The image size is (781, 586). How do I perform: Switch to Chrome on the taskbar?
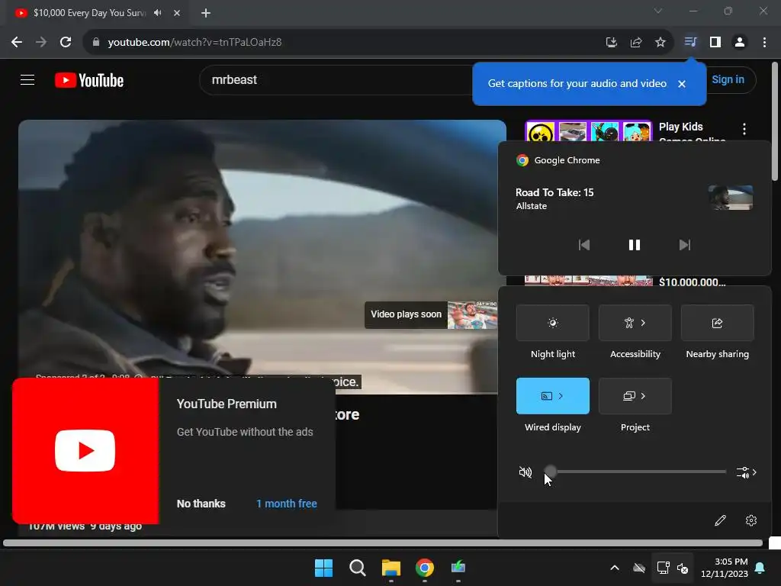[x=425, y=568]
